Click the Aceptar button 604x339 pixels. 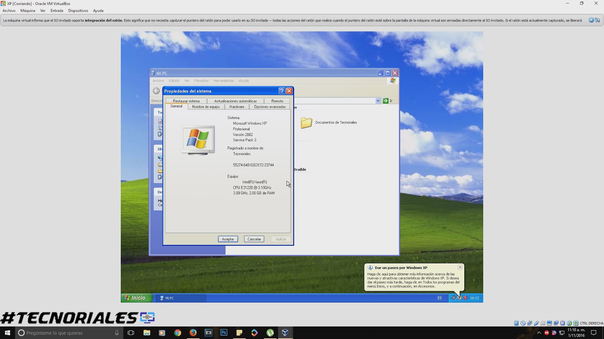[x=228, y=239]
